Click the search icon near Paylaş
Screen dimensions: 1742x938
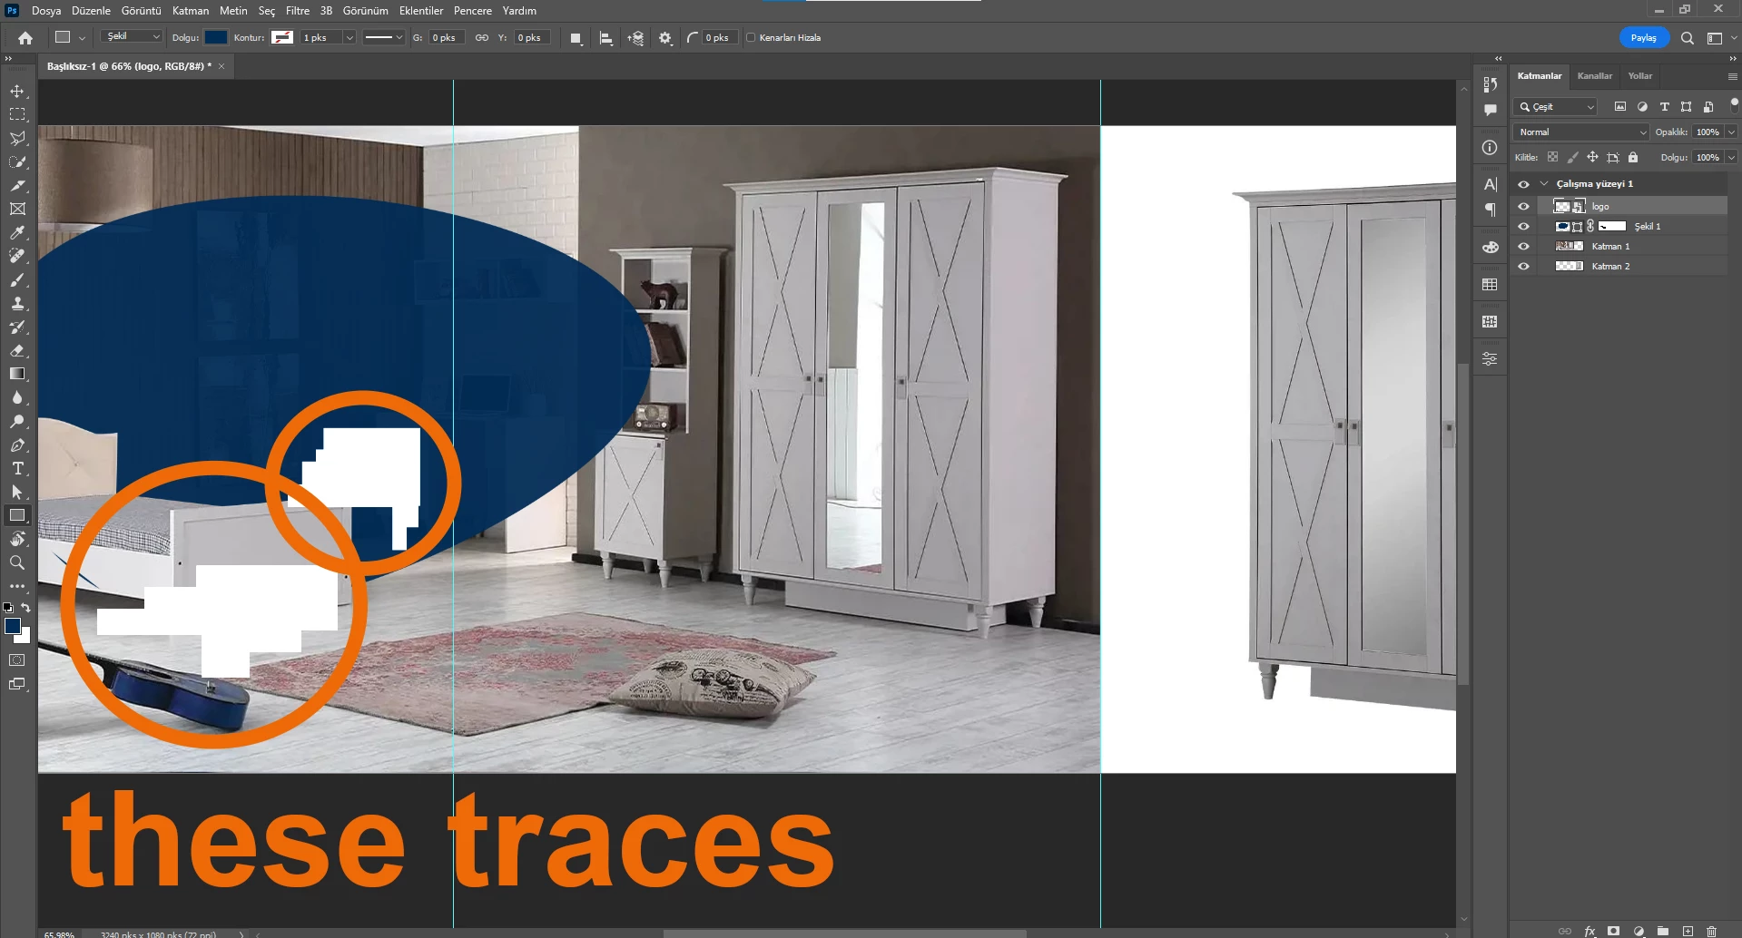(x=1687, y=38)
